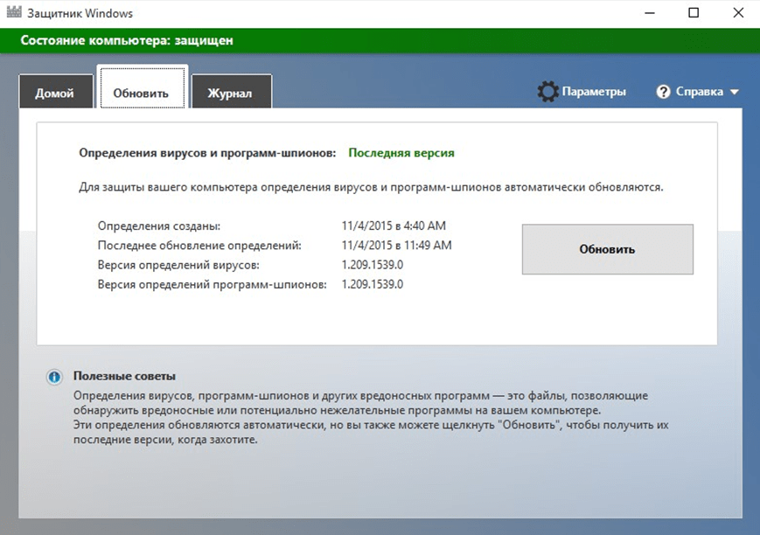This screenshot has height=535, width=760.
Task: Maximize the Защитник Windows window
Action: tap(694, 13)
